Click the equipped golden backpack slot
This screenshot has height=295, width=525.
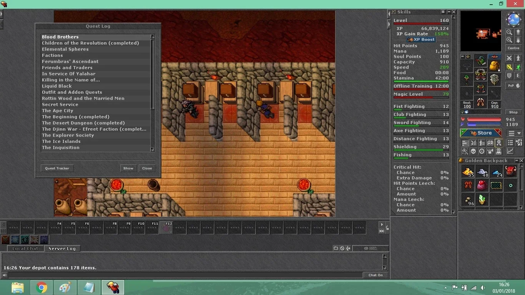click(x=494, y=66)
